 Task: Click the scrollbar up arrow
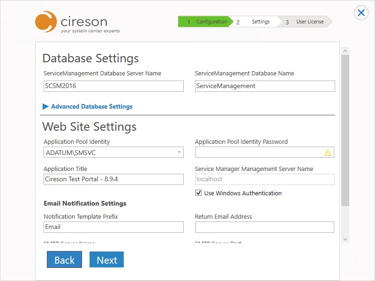345,51
